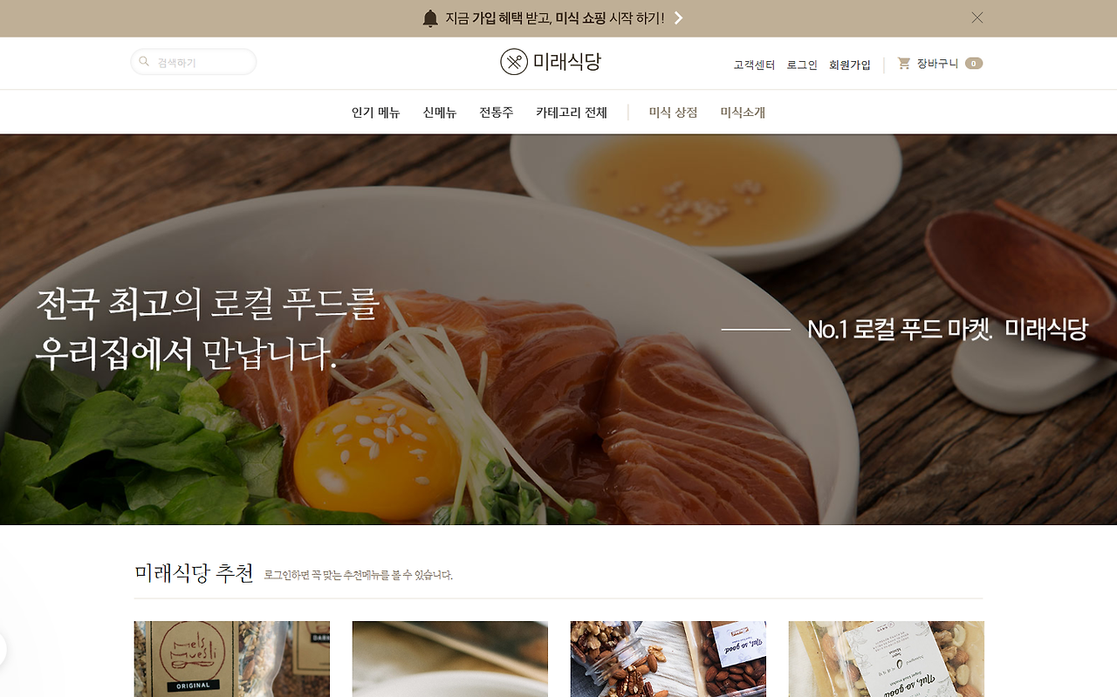Screen dimensions: 1117x697
Task: Select 인기 메뉴 in navigation
Action: coord(375,113)
